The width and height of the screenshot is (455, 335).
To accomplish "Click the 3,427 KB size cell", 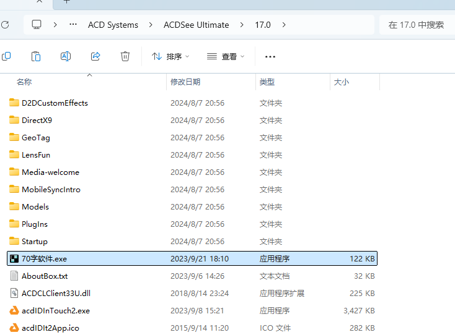I will tap(360, 311).
